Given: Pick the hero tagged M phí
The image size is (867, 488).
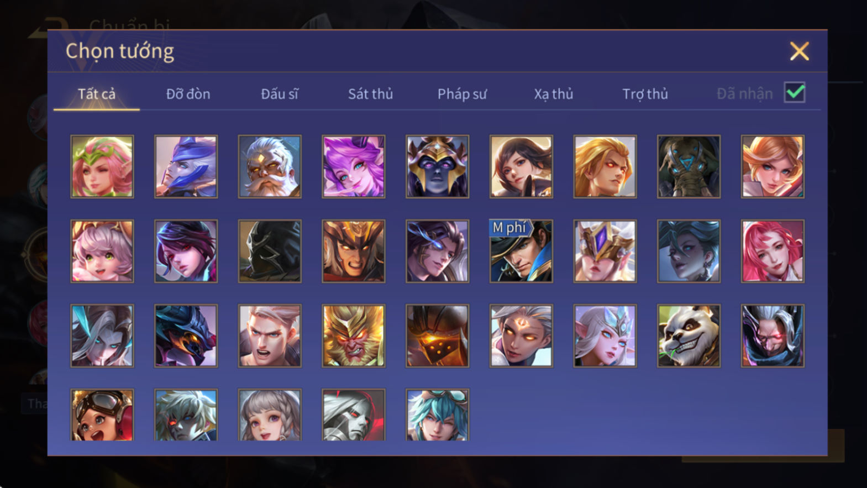Looking at the screenshot, I should click(521, 251).
